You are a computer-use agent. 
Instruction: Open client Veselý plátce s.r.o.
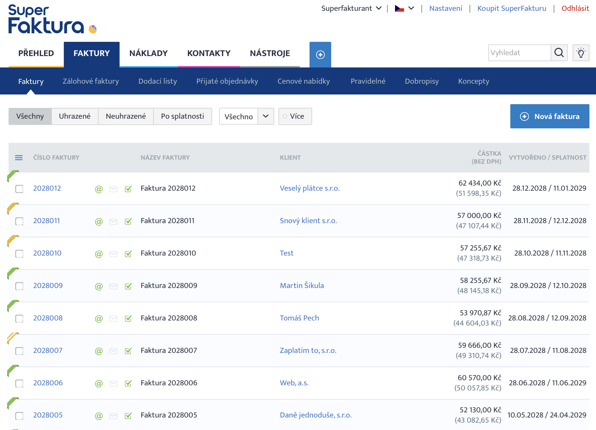click(310, 188)
